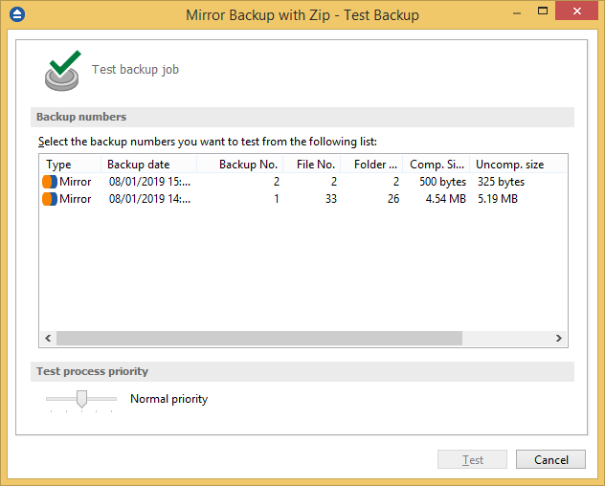Click the Test button
Viewport: 605px width, 486px height.
tap(472, 459)
